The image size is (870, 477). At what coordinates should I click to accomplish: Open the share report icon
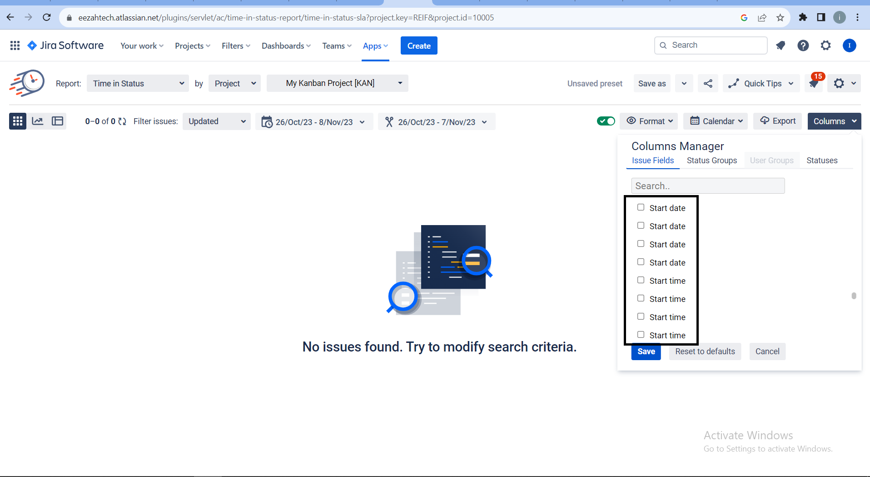pos(708,83)
